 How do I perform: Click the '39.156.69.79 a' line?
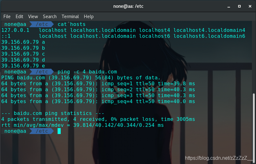(23, 42)
